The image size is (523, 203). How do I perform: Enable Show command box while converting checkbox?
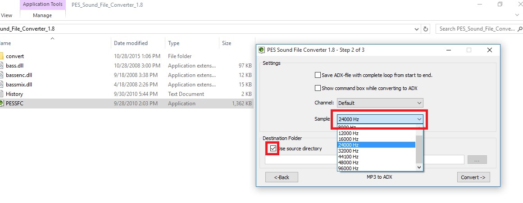pyautogui.click(x=318, y=88)
